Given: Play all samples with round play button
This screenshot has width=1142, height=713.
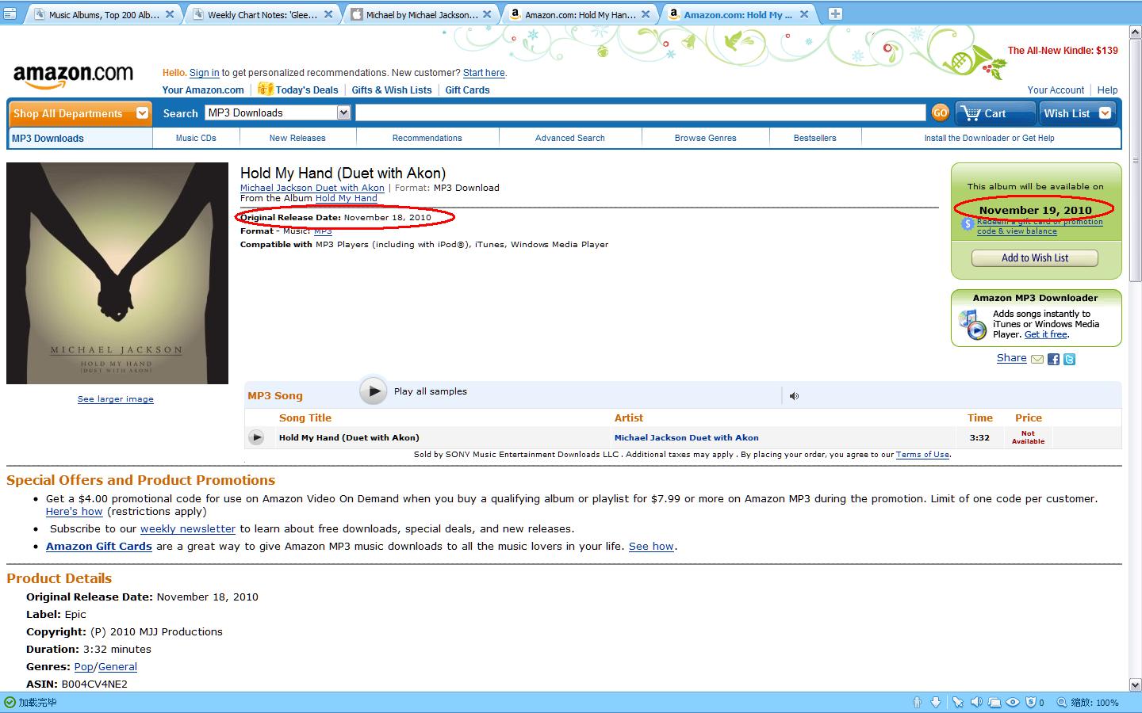Looking at the screenshot, I should click(x=373, y=391).
